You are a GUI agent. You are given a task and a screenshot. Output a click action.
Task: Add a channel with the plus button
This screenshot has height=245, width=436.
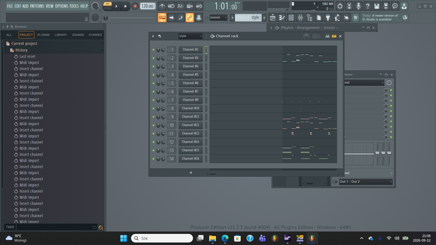(191, 173)
